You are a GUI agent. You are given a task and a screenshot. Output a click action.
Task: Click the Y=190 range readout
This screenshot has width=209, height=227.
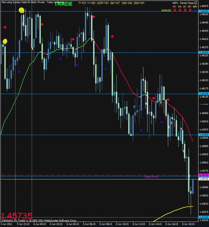coord(91,3)
